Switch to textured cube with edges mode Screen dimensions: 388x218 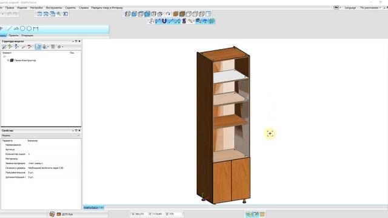(182, 14)
